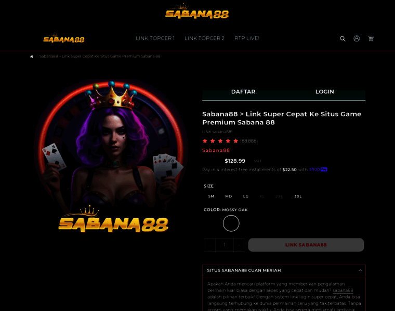The width and height of the screenshot is (395, 311).
Task: Select size MD option
Action: [x=229, y=196]
